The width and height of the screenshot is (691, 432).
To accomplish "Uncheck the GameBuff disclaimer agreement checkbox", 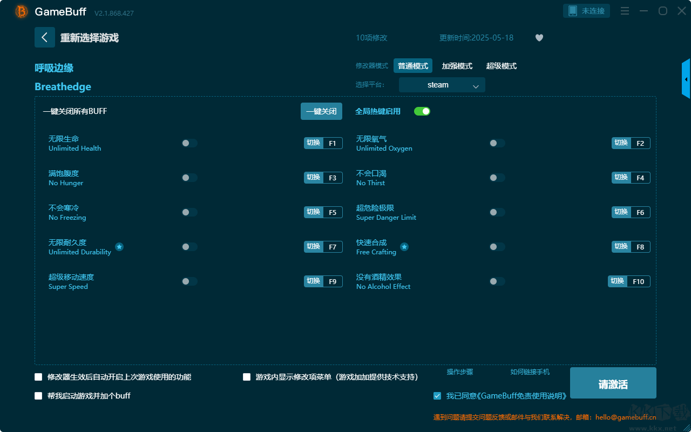I will tap(437, 396).
